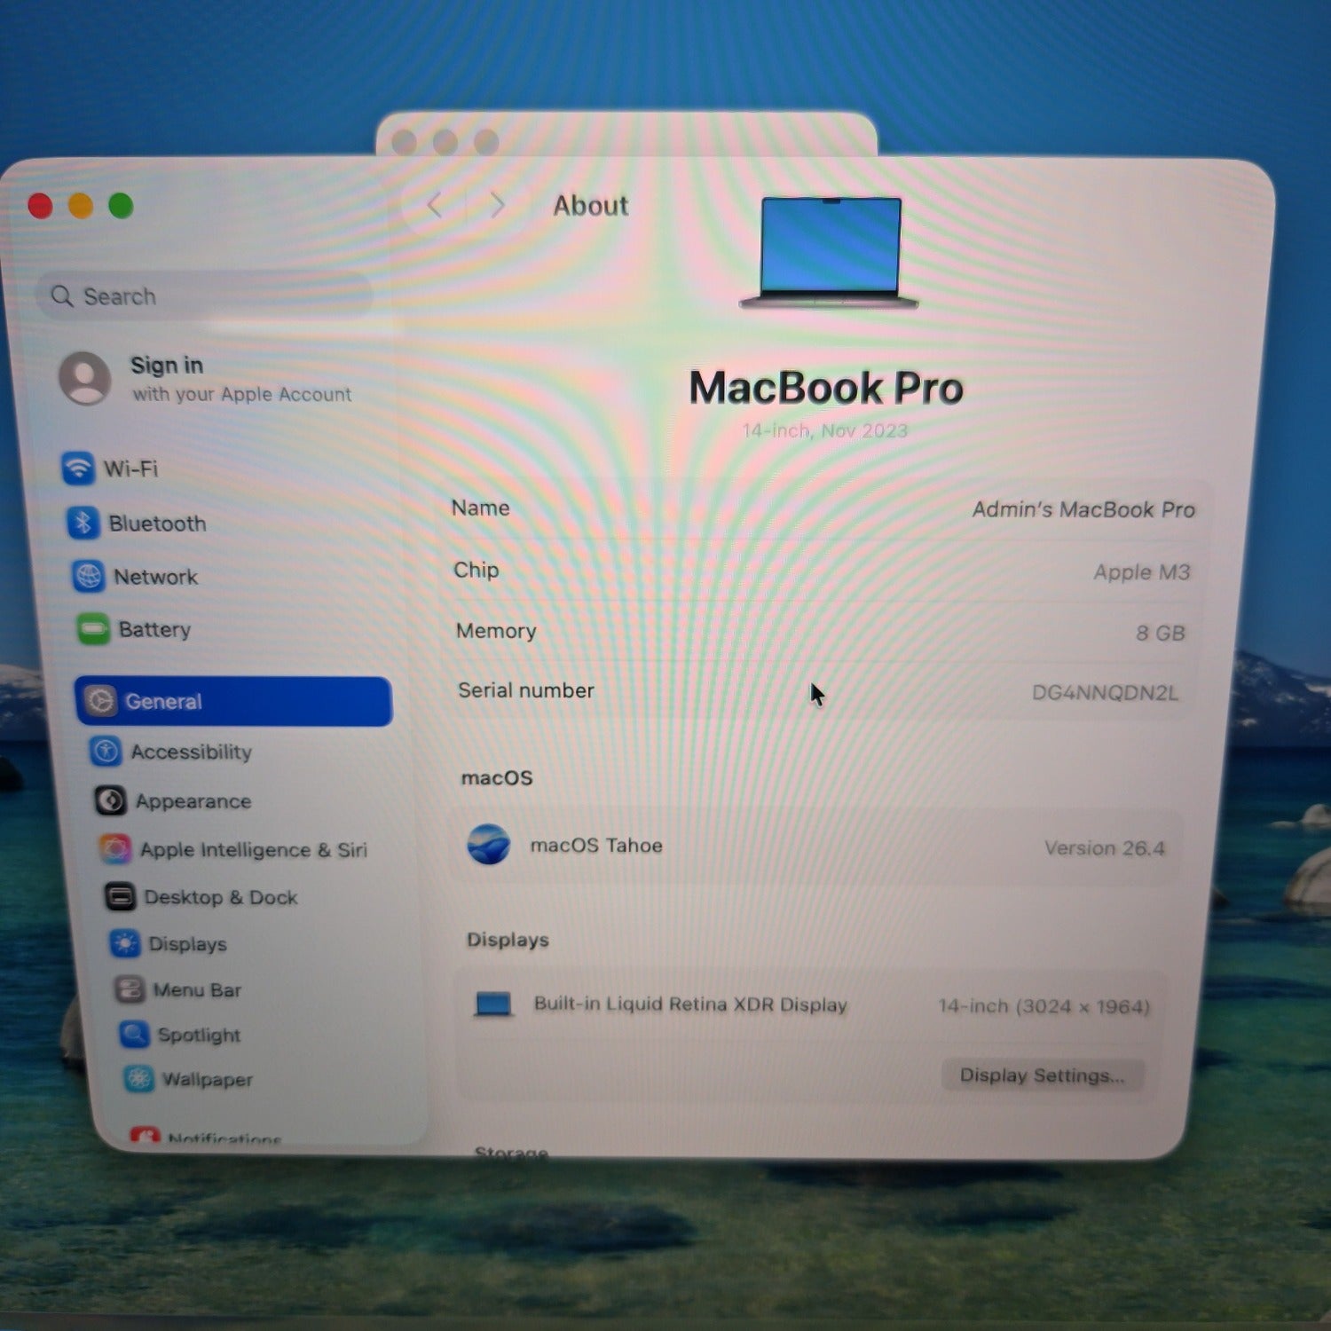Open the Displays sidebar item
The width and height of the screenshot is (1331, 1331).
click(186, 943)
